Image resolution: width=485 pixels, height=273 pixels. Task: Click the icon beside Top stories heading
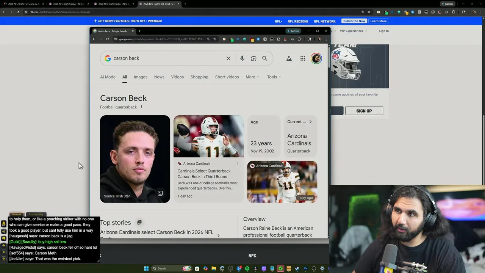point(139,223)
